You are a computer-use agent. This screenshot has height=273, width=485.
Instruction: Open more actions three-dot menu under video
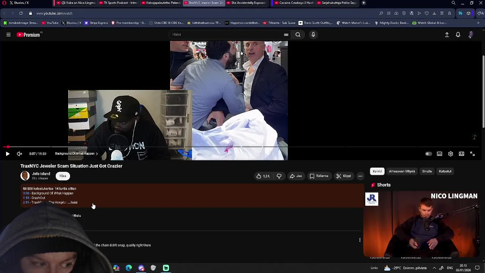pyautogui.click(x=360, y=176)
